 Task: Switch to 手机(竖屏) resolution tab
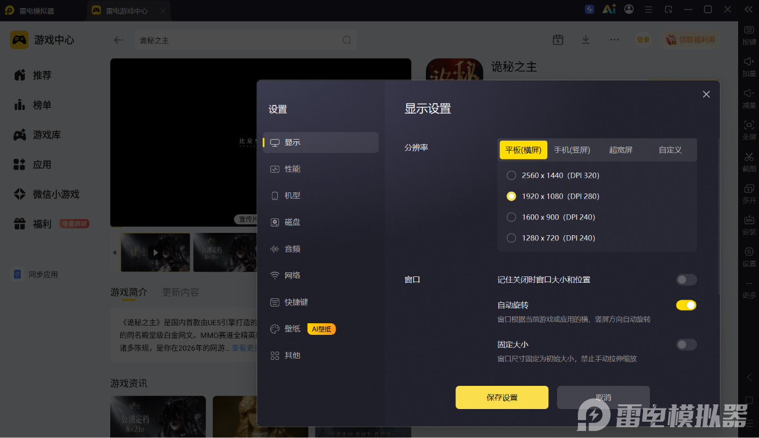tap(572, 150)
